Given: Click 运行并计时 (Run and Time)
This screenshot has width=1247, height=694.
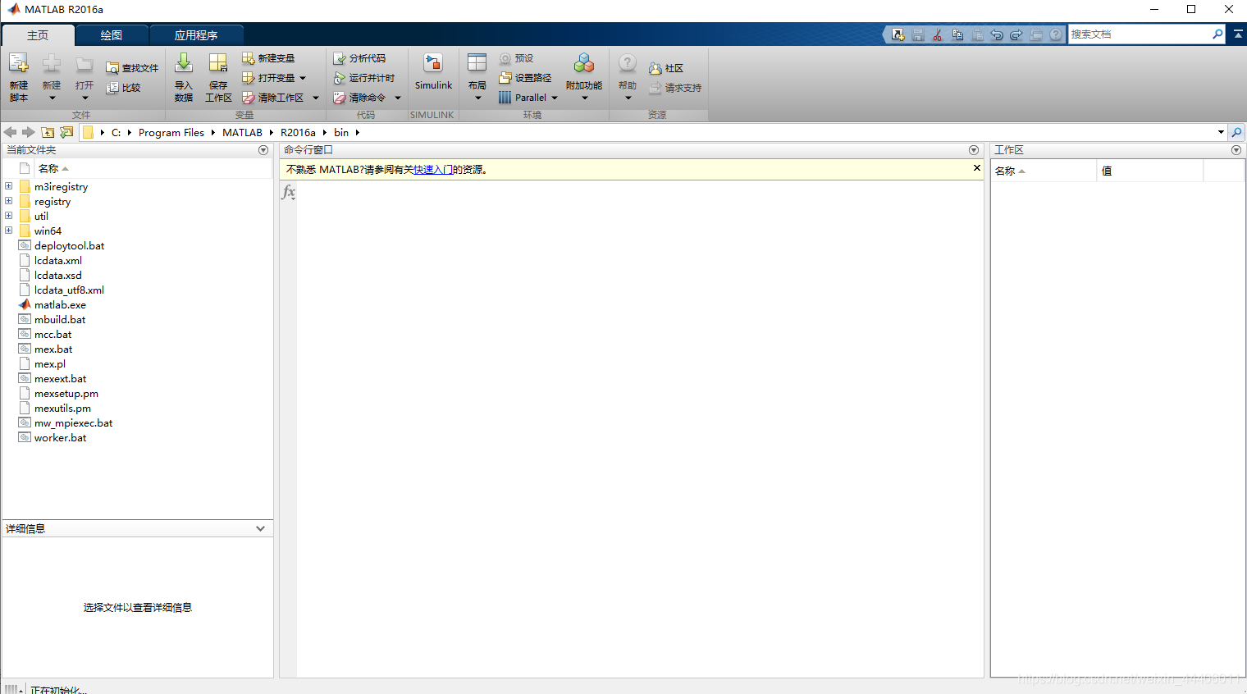Looking at the screenshot, I should click(x=364, y=78).
